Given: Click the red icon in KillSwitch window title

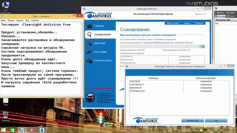Looking at the screenshot, I should click(216, 8).
